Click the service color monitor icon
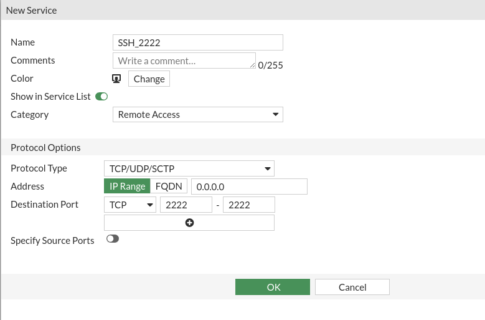This screenshot has width=485, height=320. point(116,79)
